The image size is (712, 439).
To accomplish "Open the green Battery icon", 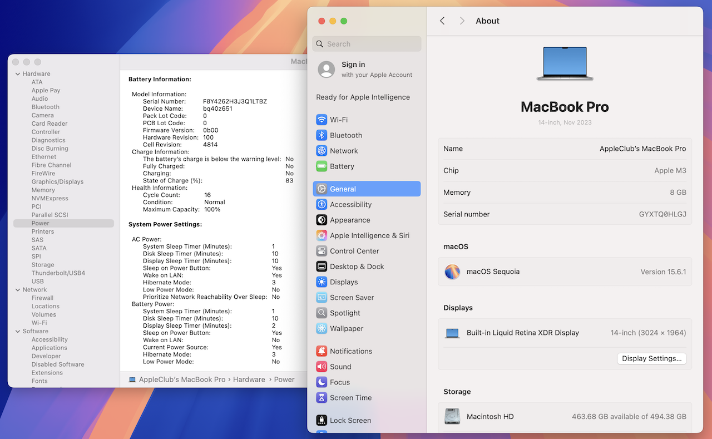I will coord(322,166).
